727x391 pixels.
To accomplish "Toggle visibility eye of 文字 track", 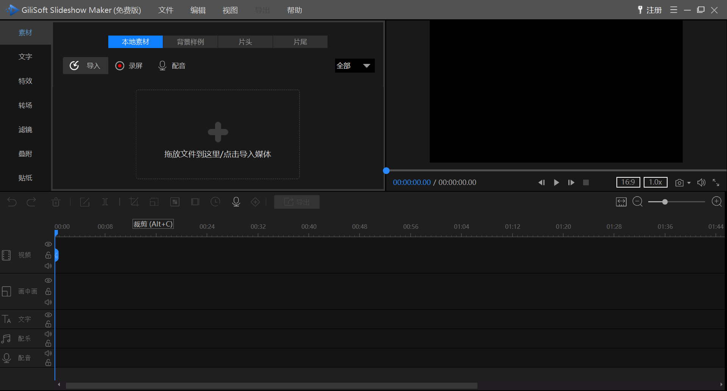I will click(x=48, y=315).
